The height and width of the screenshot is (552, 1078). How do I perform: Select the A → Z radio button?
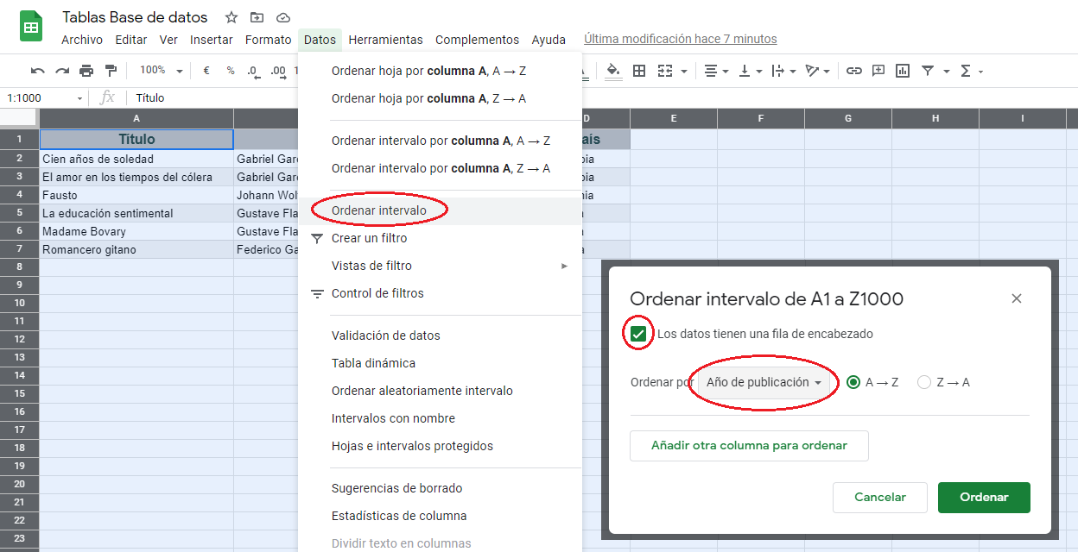click(853, 382)
